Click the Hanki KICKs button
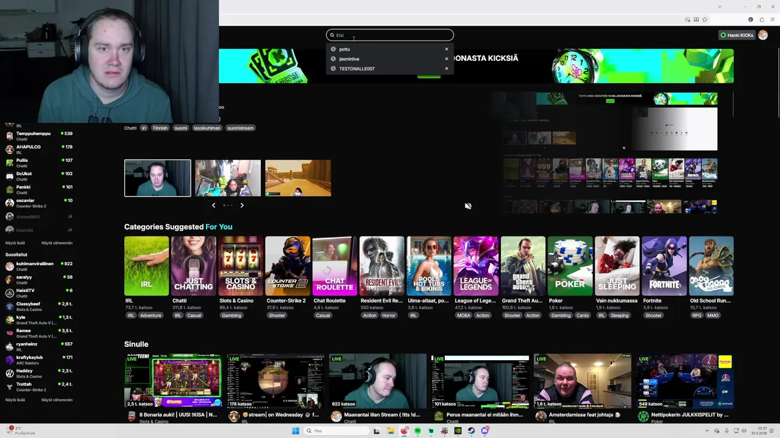Screen dimensions: 780x438 pos(737,35)
